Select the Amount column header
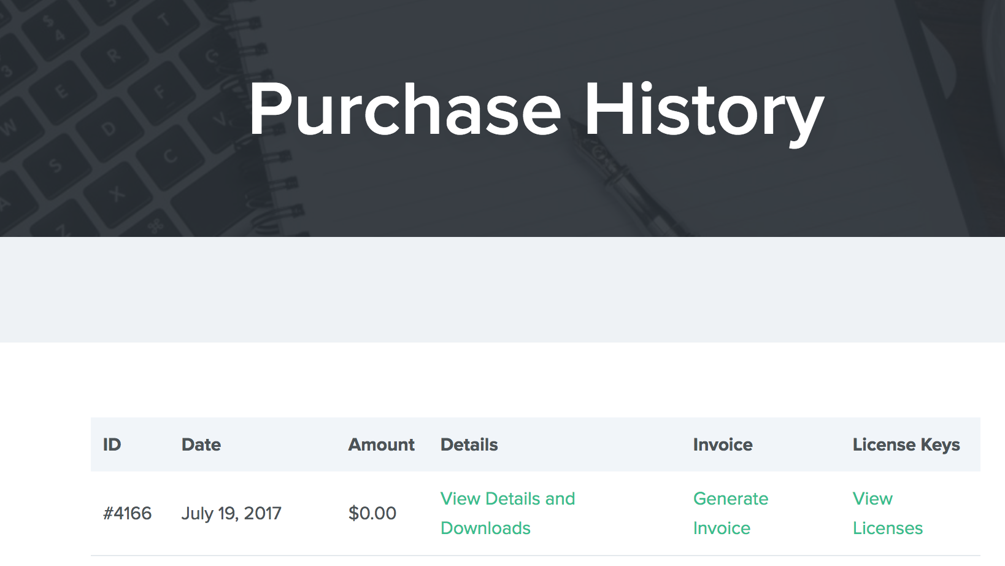The image size is (1005, 566). click(x=382, y=444)
